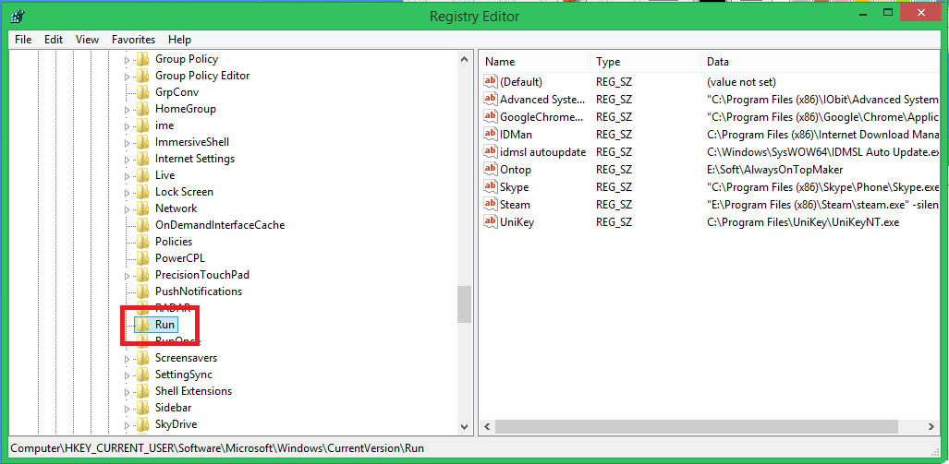
Task: Open the Favorites menu
Action: tap(133, 40)
